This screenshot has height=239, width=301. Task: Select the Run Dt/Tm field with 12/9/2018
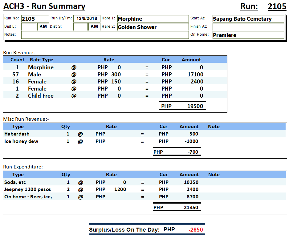(x=87, y=18)
